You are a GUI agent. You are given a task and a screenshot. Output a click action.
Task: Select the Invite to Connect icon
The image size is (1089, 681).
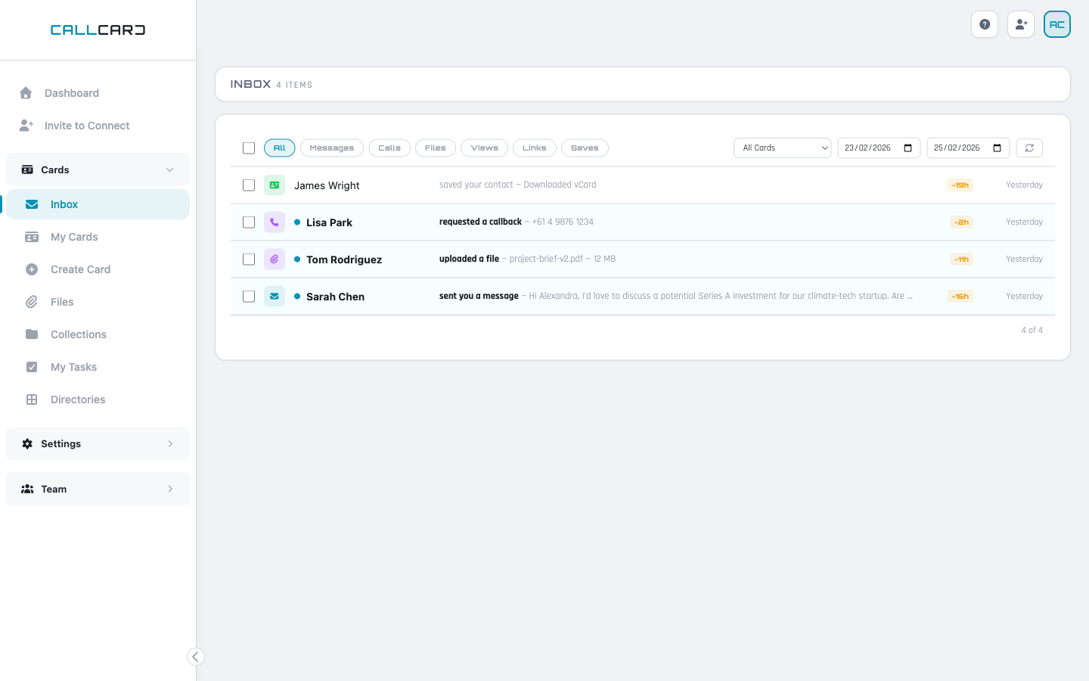coord(26,125)
